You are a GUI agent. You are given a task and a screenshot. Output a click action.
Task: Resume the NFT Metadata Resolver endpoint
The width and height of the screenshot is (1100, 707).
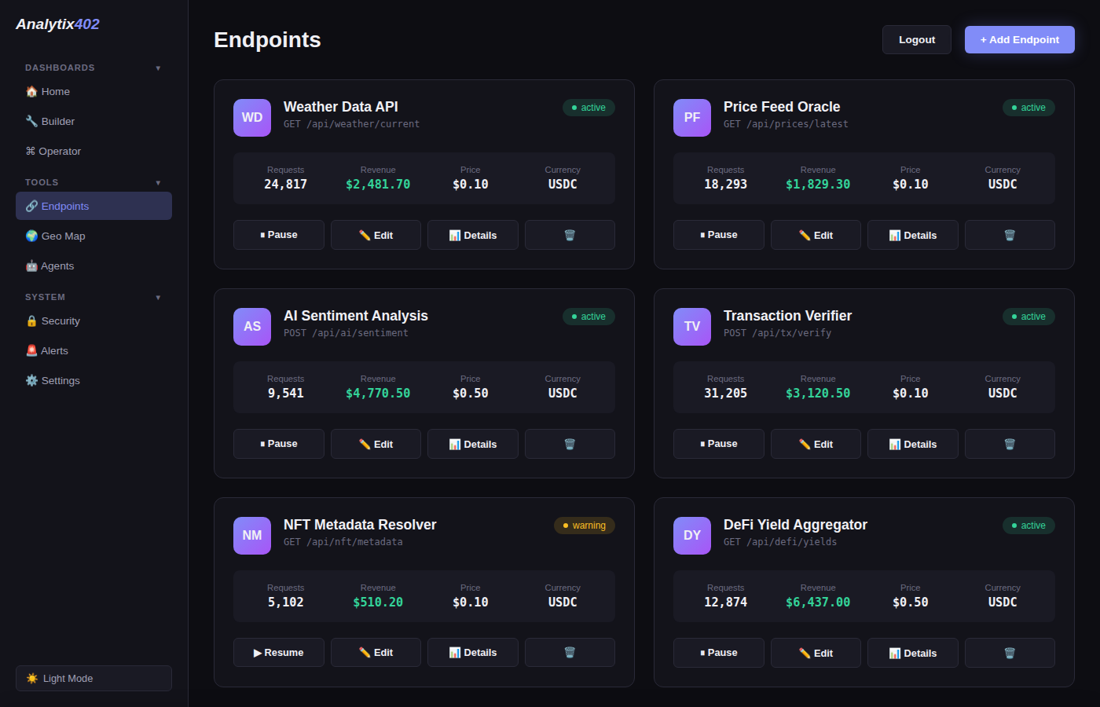(x=278, y=652)
